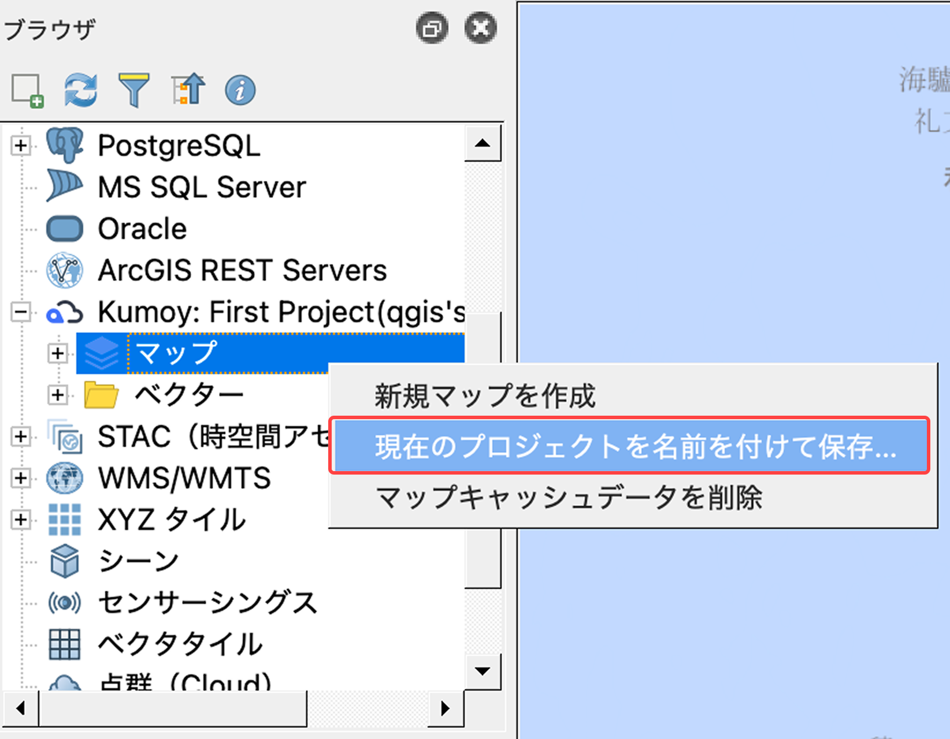Click the Collapse All icon in toolbar
950x739 pixels.
(187, 89)
